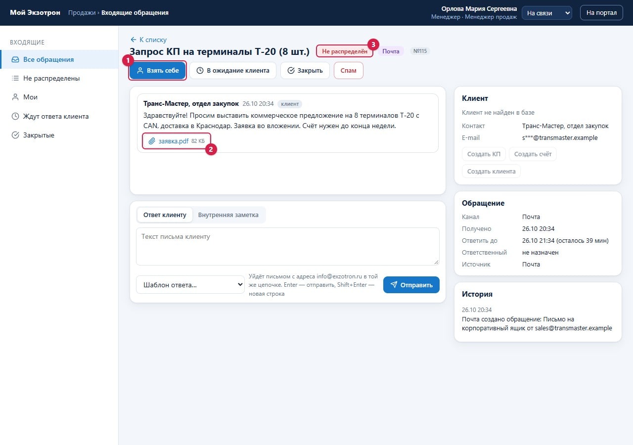Click Создать клиента button
633x445 pixels.
[x=491, y=171]
